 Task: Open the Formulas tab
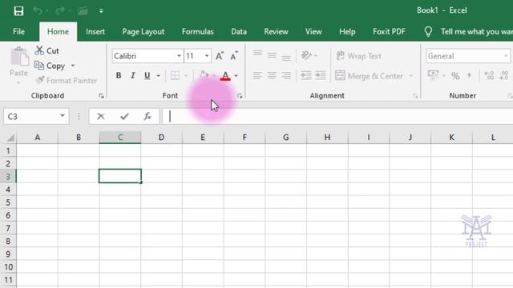198,32
